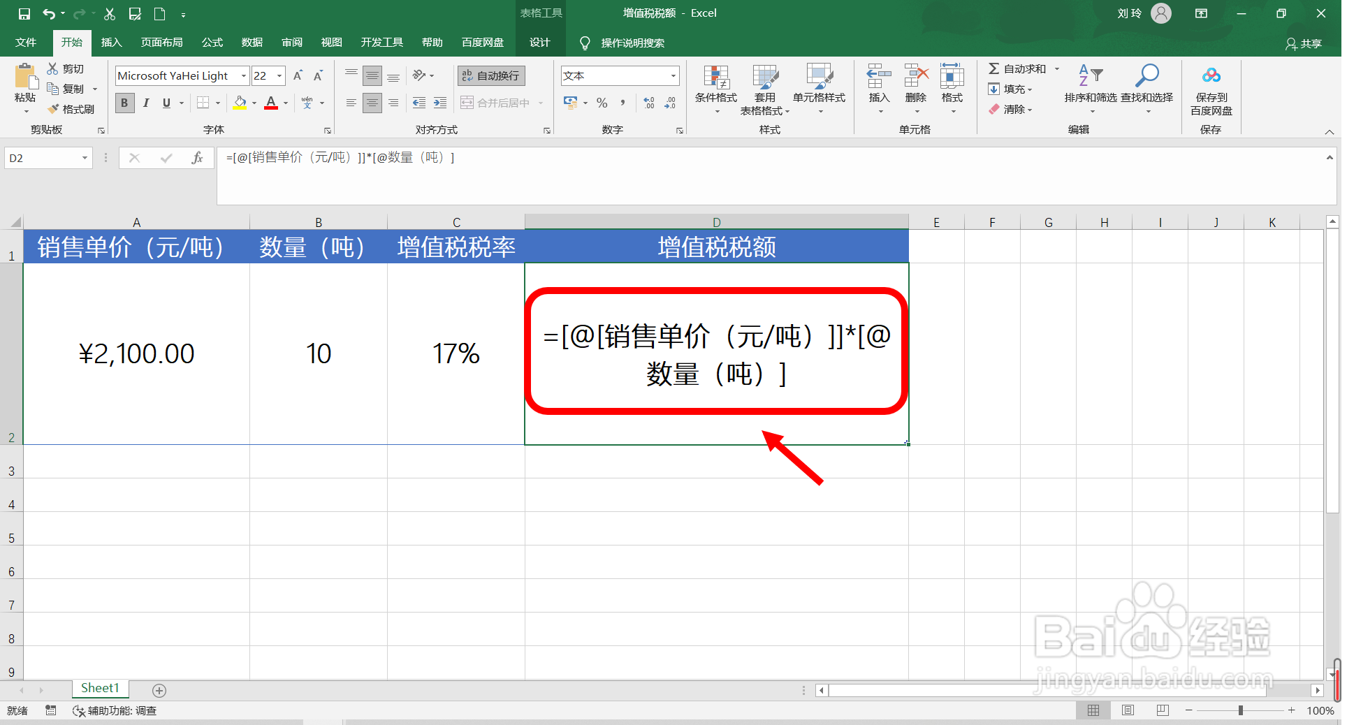This screenshot has width=1347, height=725.
Task: Open font color dropdown arrow
Action: 286,103
